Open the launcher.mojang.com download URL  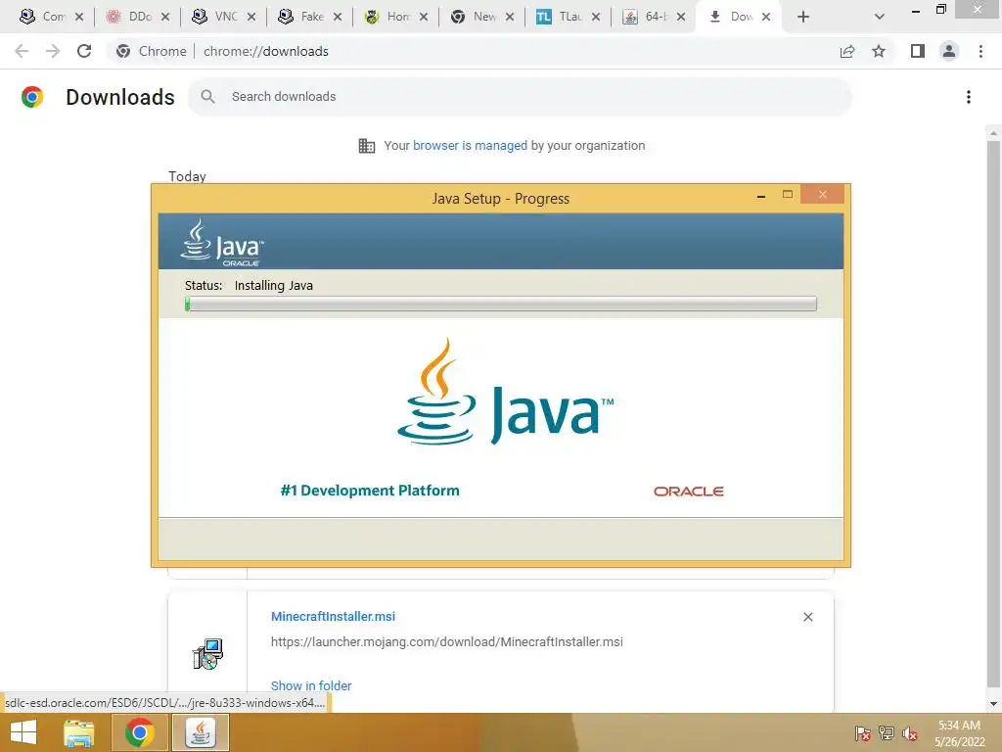tap(446, 642)
